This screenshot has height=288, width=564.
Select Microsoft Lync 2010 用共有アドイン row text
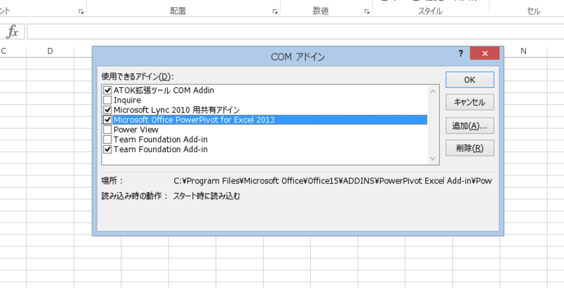tap(177, 110)
